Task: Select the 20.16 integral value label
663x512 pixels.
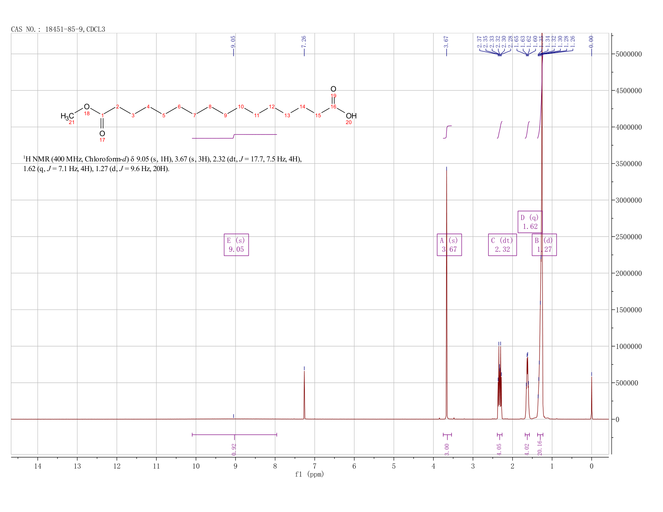Action: [540, 448]
